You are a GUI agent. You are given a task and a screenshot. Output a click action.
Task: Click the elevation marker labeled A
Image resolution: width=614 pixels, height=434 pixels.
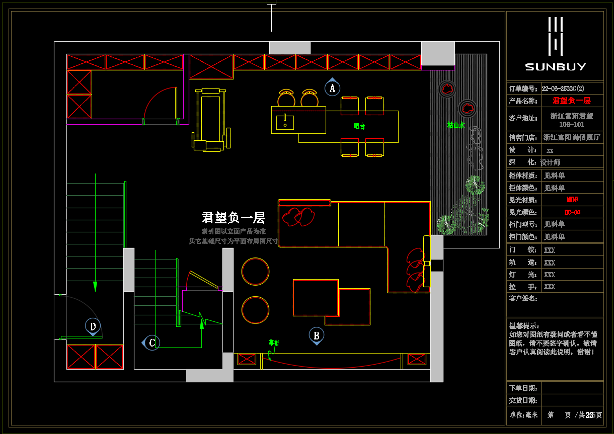click(x=332, y=88)
